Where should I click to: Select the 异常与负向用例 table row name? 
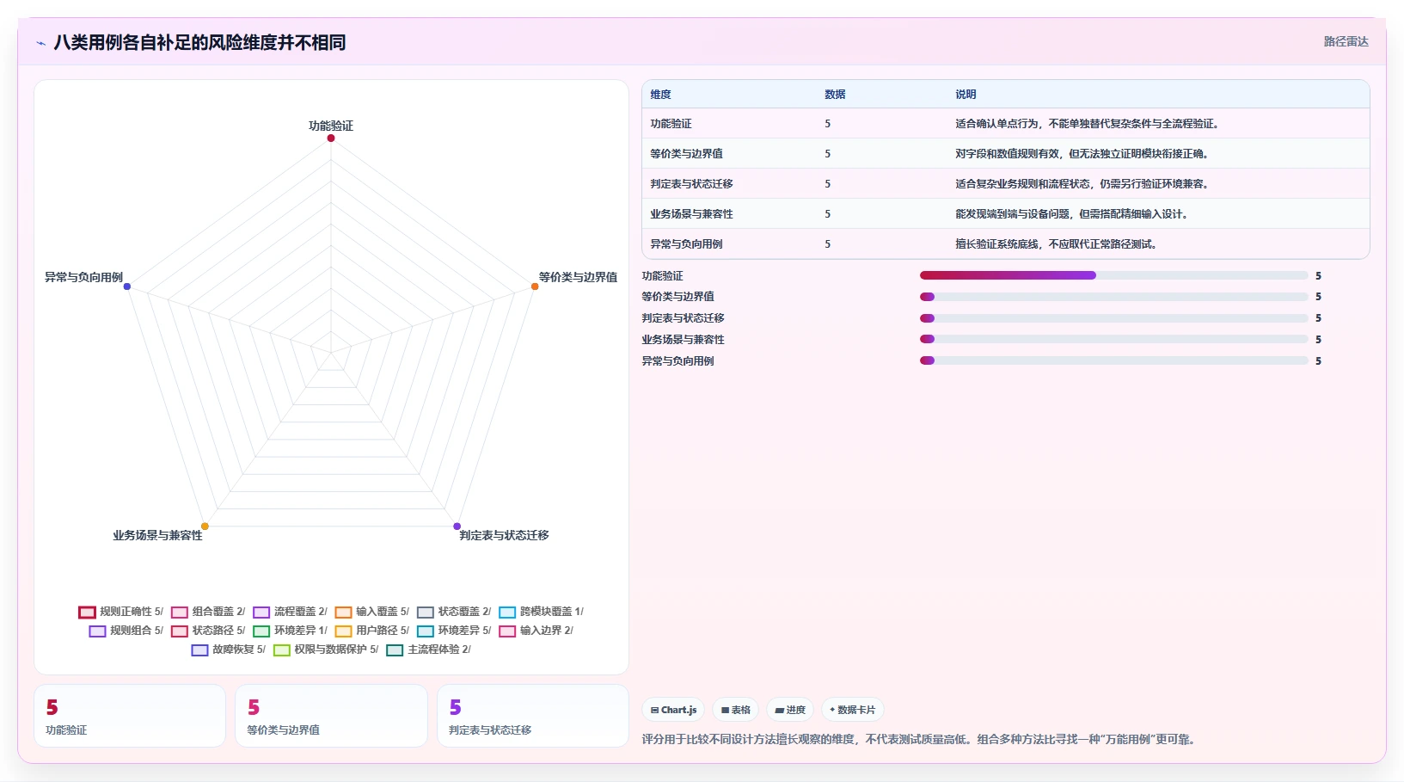click(x=686, y=244)
